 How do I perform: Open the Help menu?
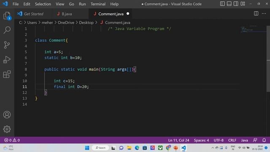pyautogui.click(x=114, y=4)
